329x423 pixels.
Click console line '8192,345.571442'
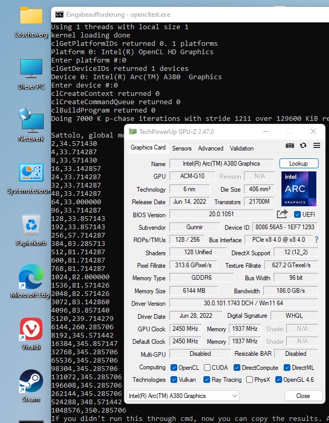coord(82,335)
